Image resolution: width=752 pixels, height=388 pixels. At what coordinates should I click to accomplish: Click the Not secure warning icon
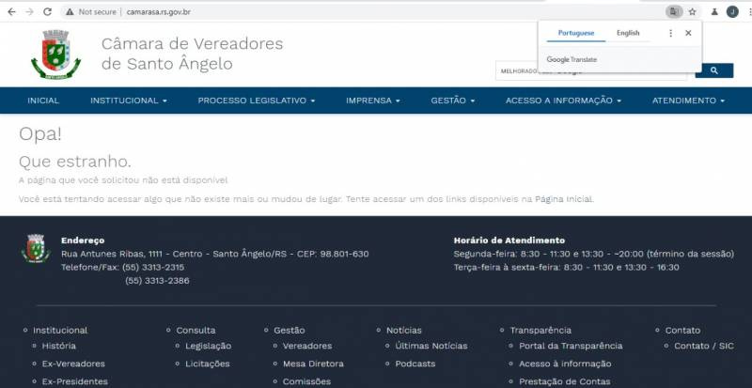tap(70, 12)
